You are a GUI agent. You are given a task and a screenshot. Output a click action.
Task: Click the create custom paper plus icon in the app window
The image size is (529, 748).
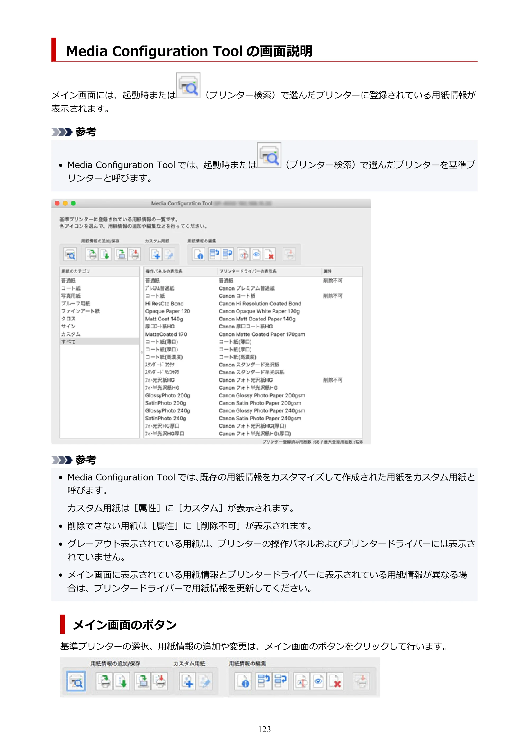[x=156, y=254]
